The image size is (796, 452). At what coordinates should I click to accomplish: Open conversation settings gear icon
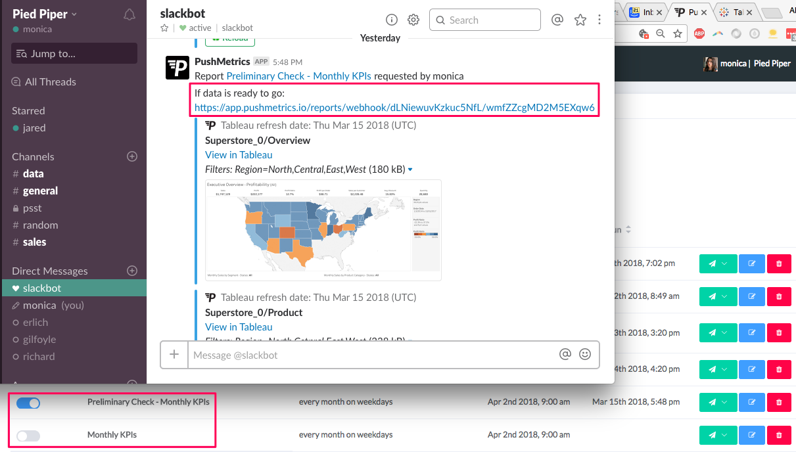413,20
